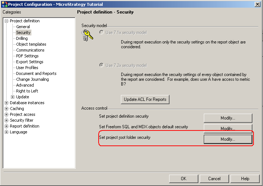The image size is (263, 186).
Task: Open the Help button
Action: point(245,179)
